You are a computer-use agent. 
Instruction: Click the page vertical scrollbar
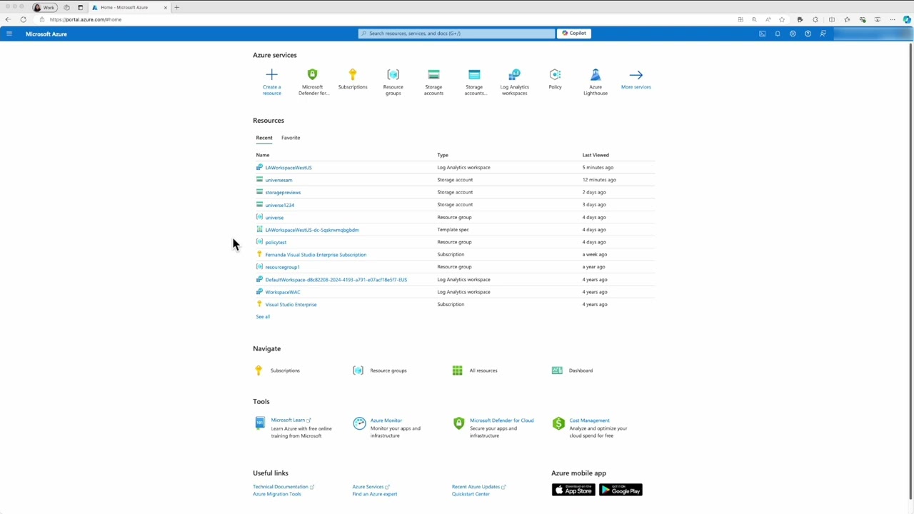coord(910,271)
